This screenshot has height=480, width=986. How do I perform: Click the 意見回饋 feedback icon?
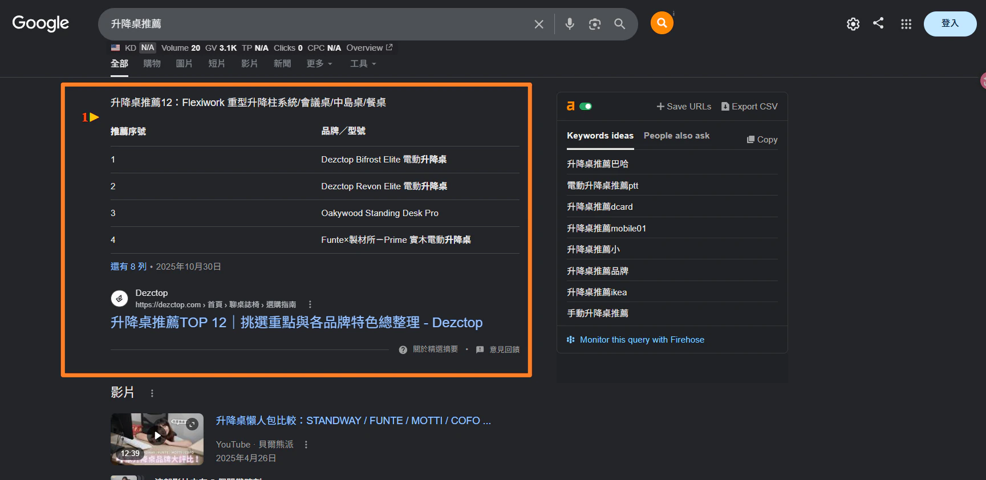tap(480, 349)
